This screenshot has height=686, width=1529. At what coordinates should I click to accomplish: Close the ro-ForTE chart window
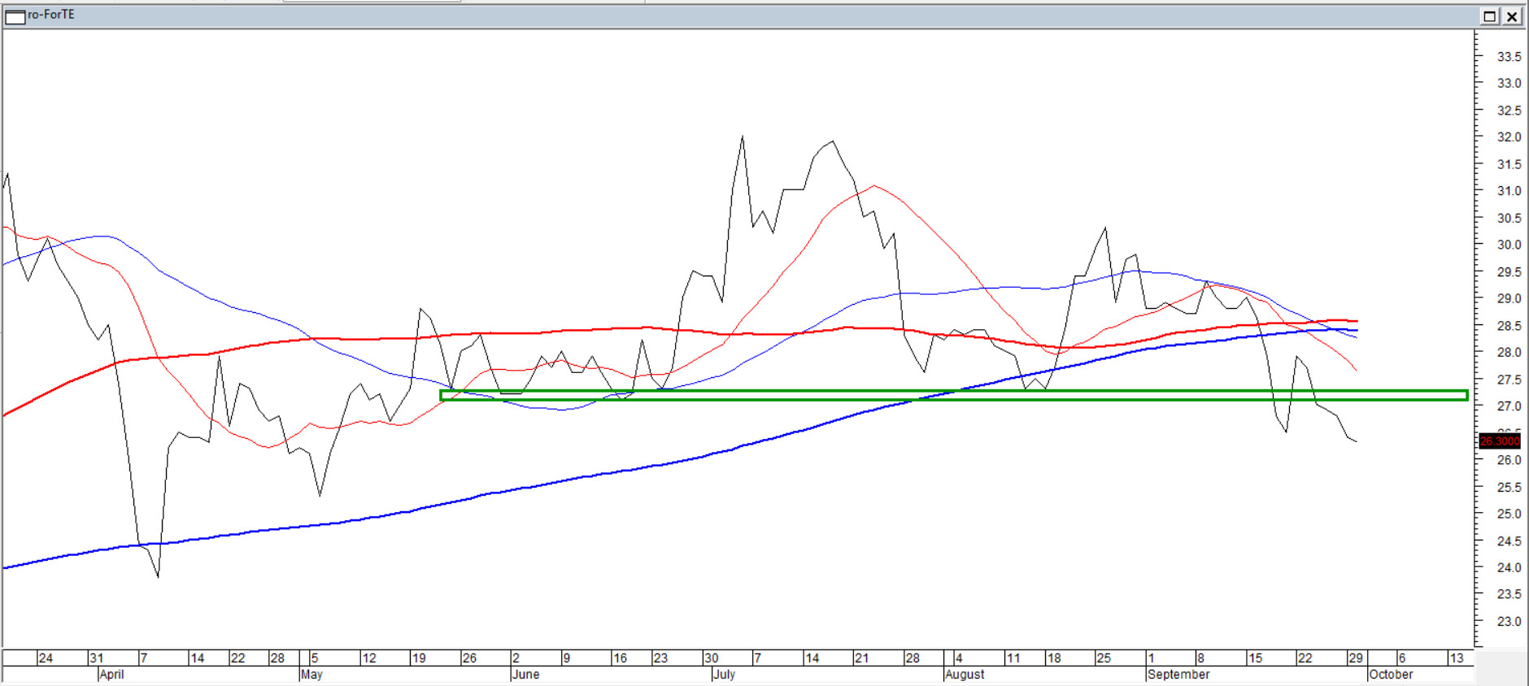coord(1512,16)
